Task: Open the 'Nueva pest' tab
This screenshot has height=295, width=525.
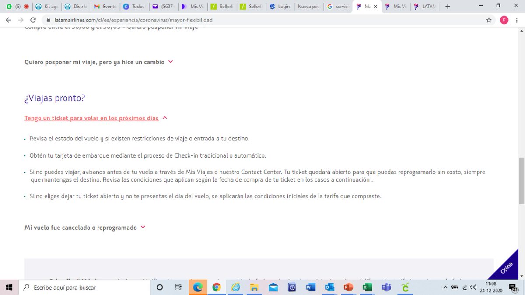Action: [x=309, y=7]
